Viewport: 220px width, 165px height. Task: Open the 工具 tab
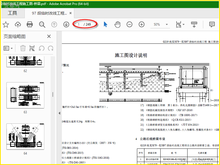pos(12,13)
